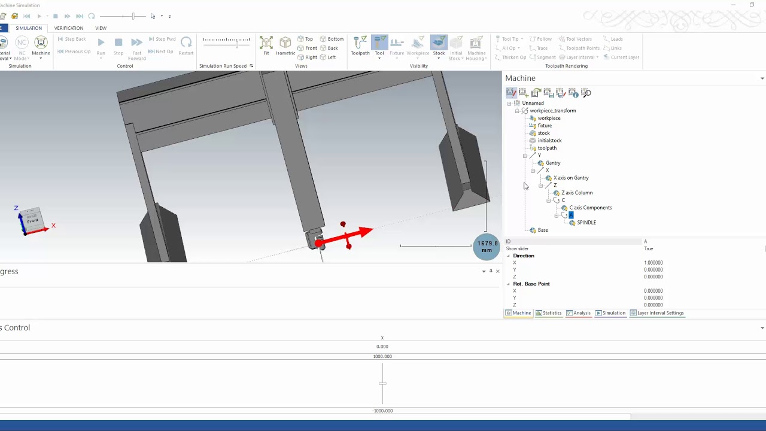Fit the view to screen
The image size is (766, 431).
pos(266,46)
